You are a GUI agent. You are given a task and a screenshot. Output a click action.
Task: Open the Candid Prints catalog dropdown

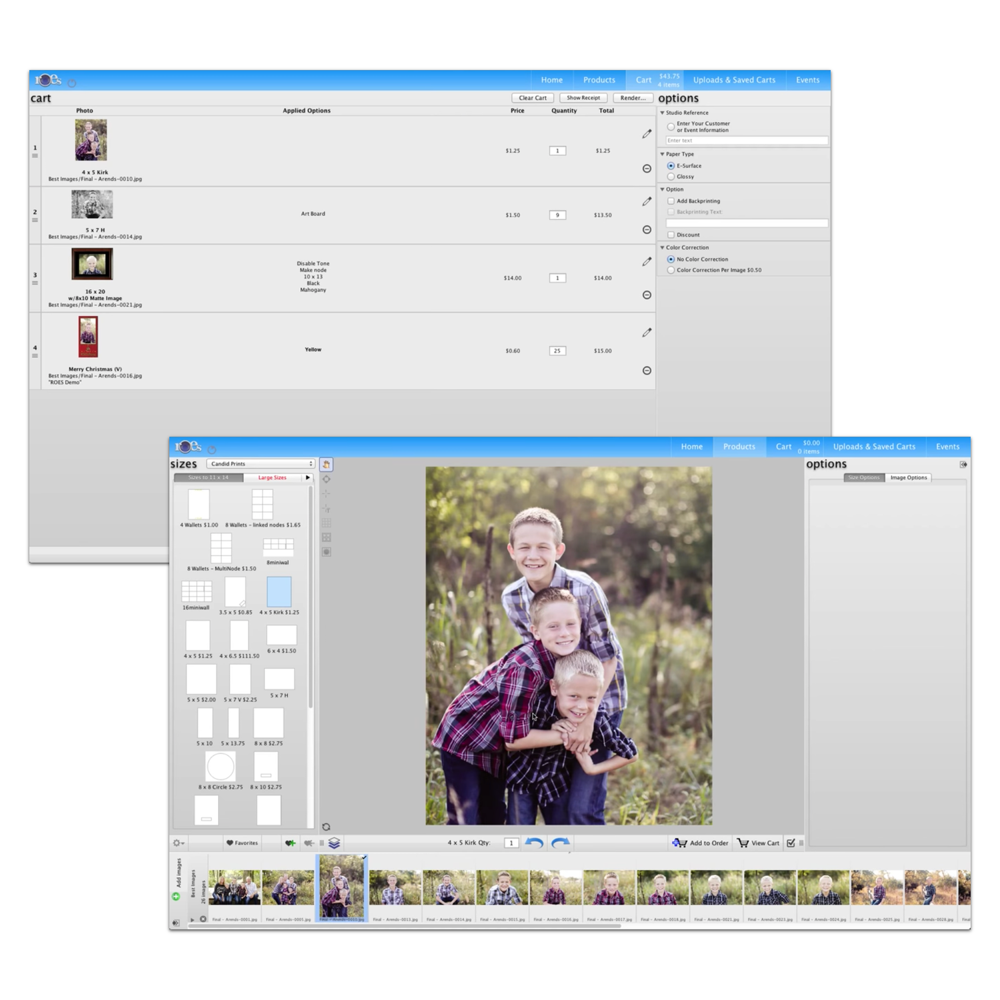click(x=261, y=464)
